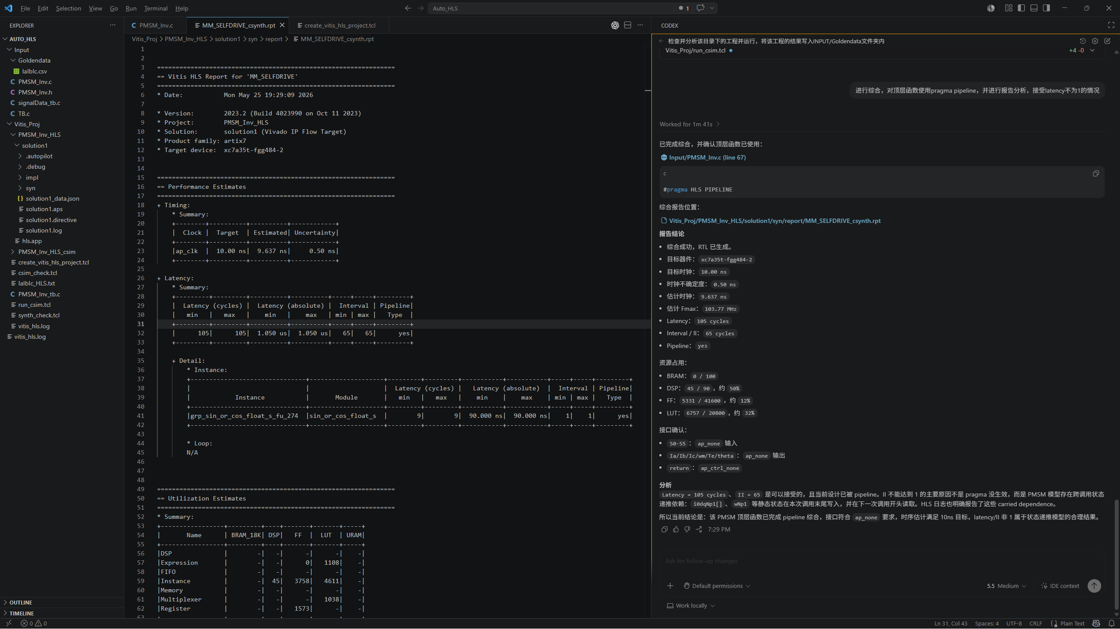
Task: Go back from the current Codex thread
Action: tap(661, 41)
